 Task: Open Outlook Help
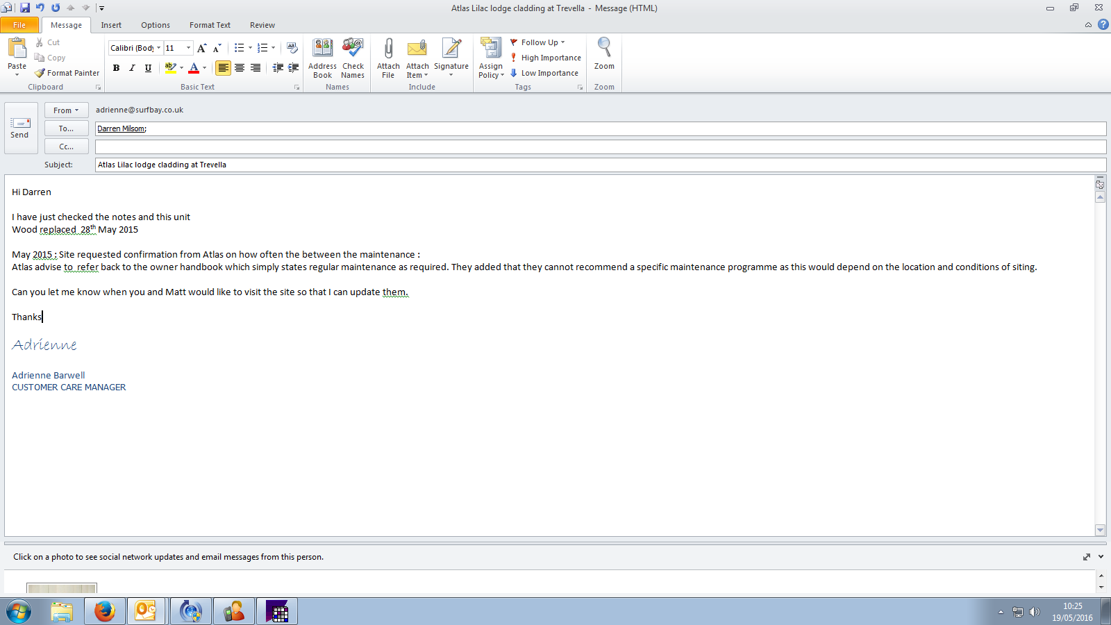click(x=1103, y=24)
